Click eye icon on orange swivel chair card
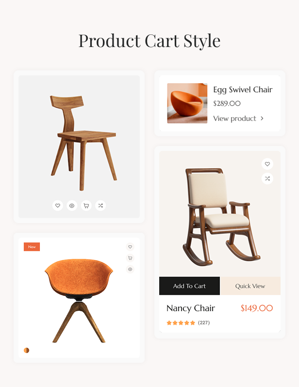Image resolution: width=299 pixels, height=387 pixels. 130,269
